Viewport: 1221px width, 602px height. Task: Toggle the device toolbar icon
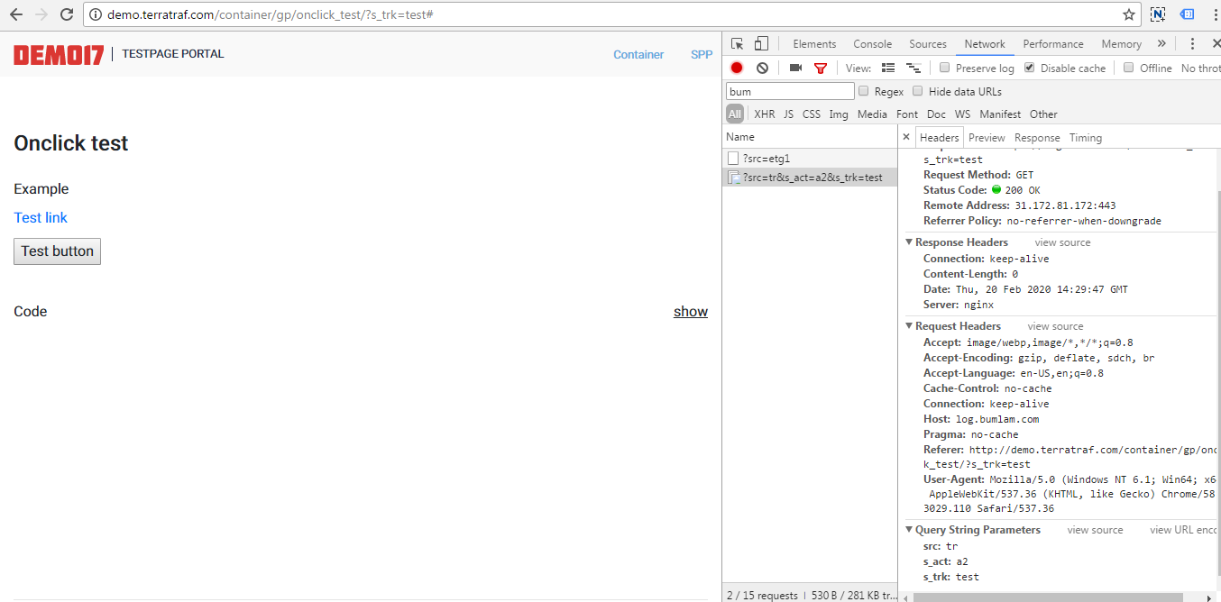coord(762,43)
